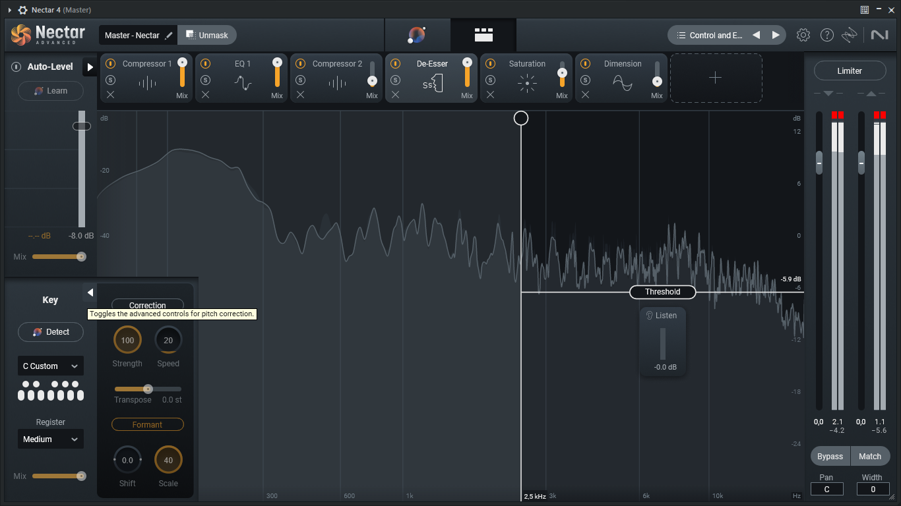Image resolution: width=901 pixels, height=506 pixels.
Task: Open the Control and E... preset browser
Action: coord(709,35)
